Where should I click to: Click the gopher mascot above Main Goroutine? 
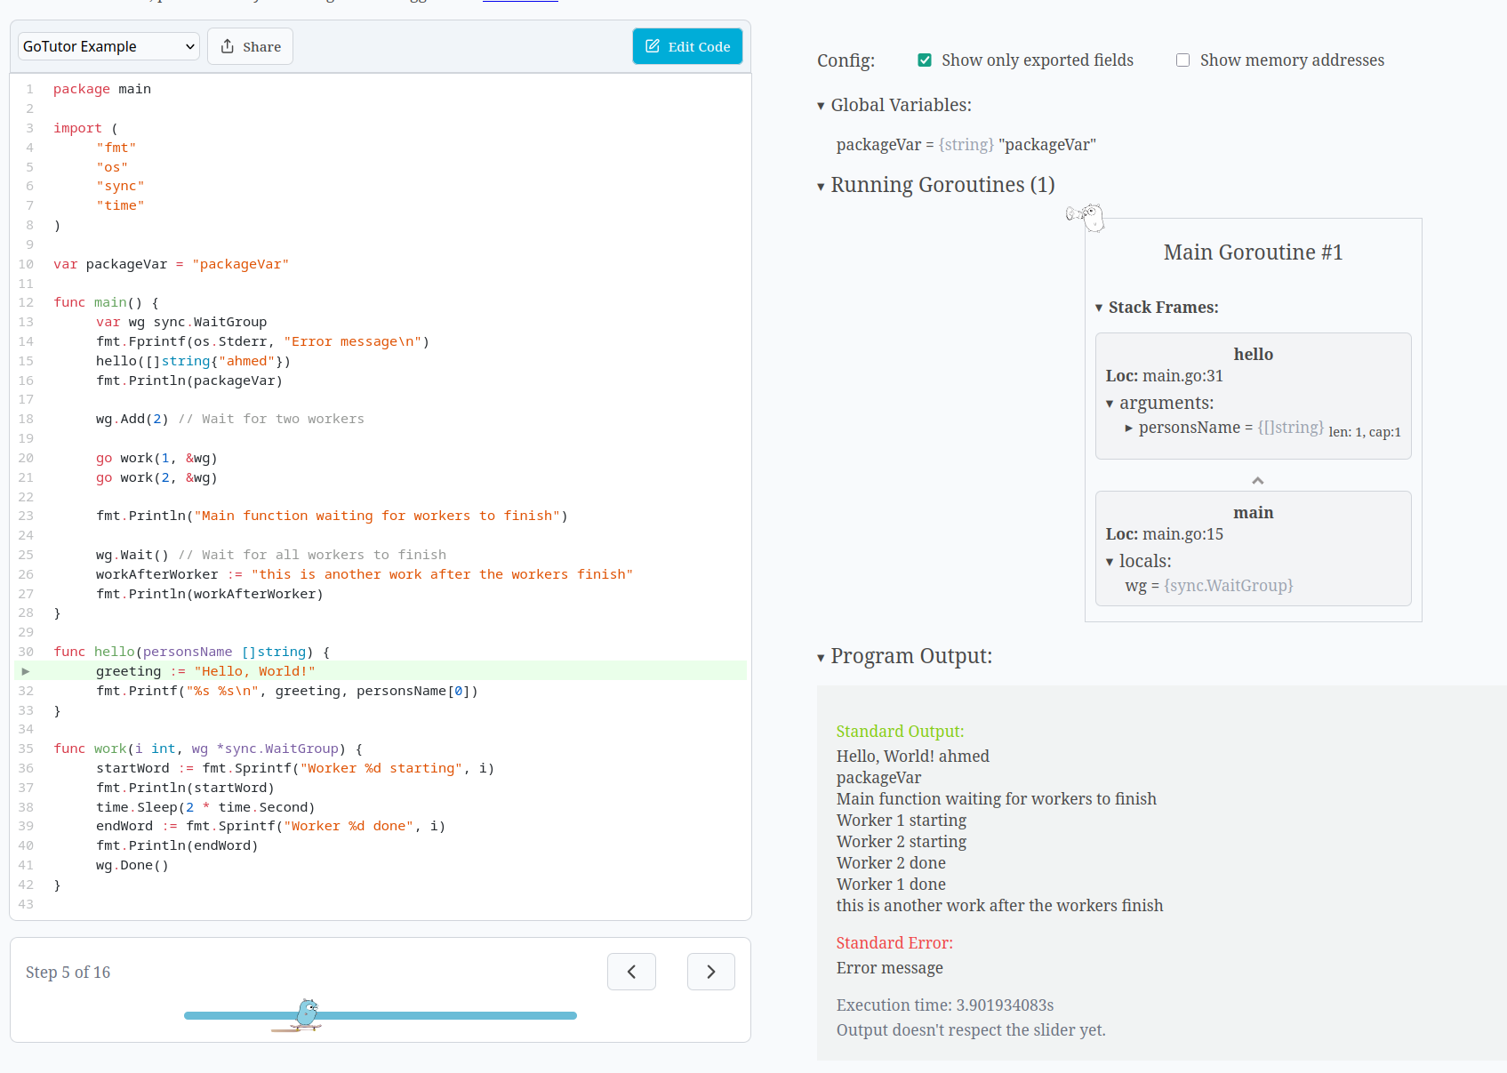1086,217
